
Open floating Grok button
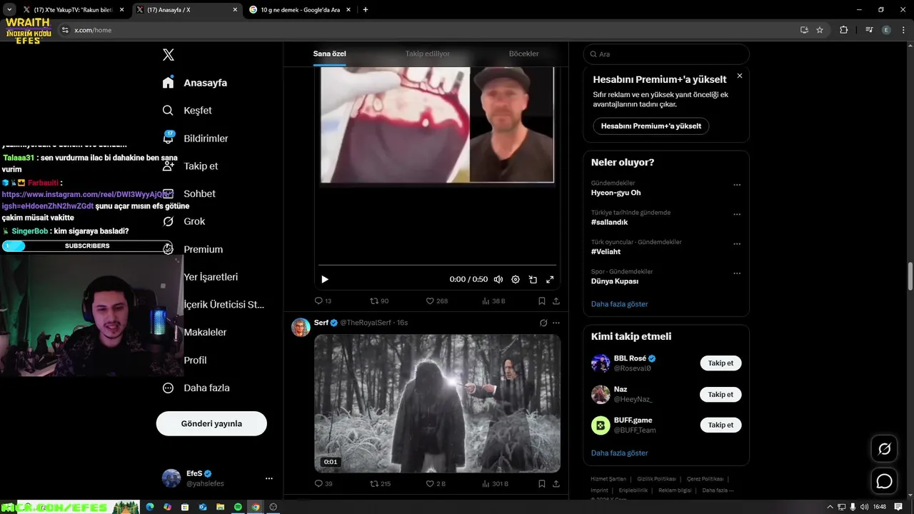coord(884,449)
